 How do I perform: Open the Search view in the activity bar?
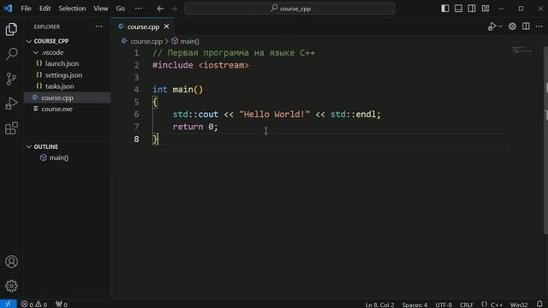click(x=11, y=54)
